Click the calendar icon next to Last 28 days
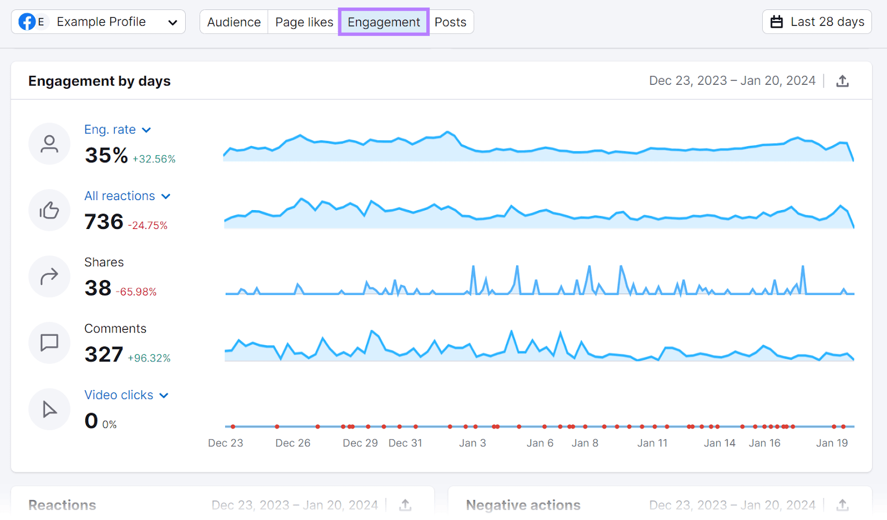The image size is (887, 520). (x=777, y=22)
